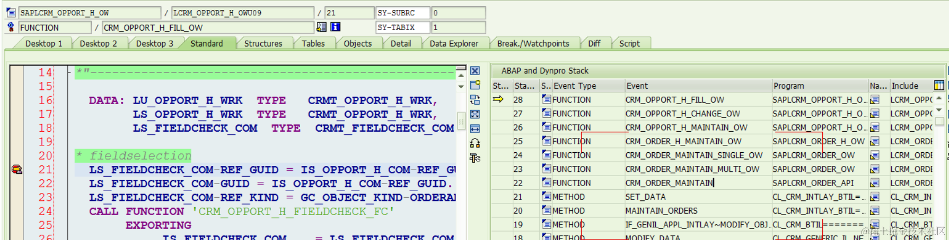Screen dimensions: 949x240
Task: Open the Detail tab
Action: tap(401, 43)
